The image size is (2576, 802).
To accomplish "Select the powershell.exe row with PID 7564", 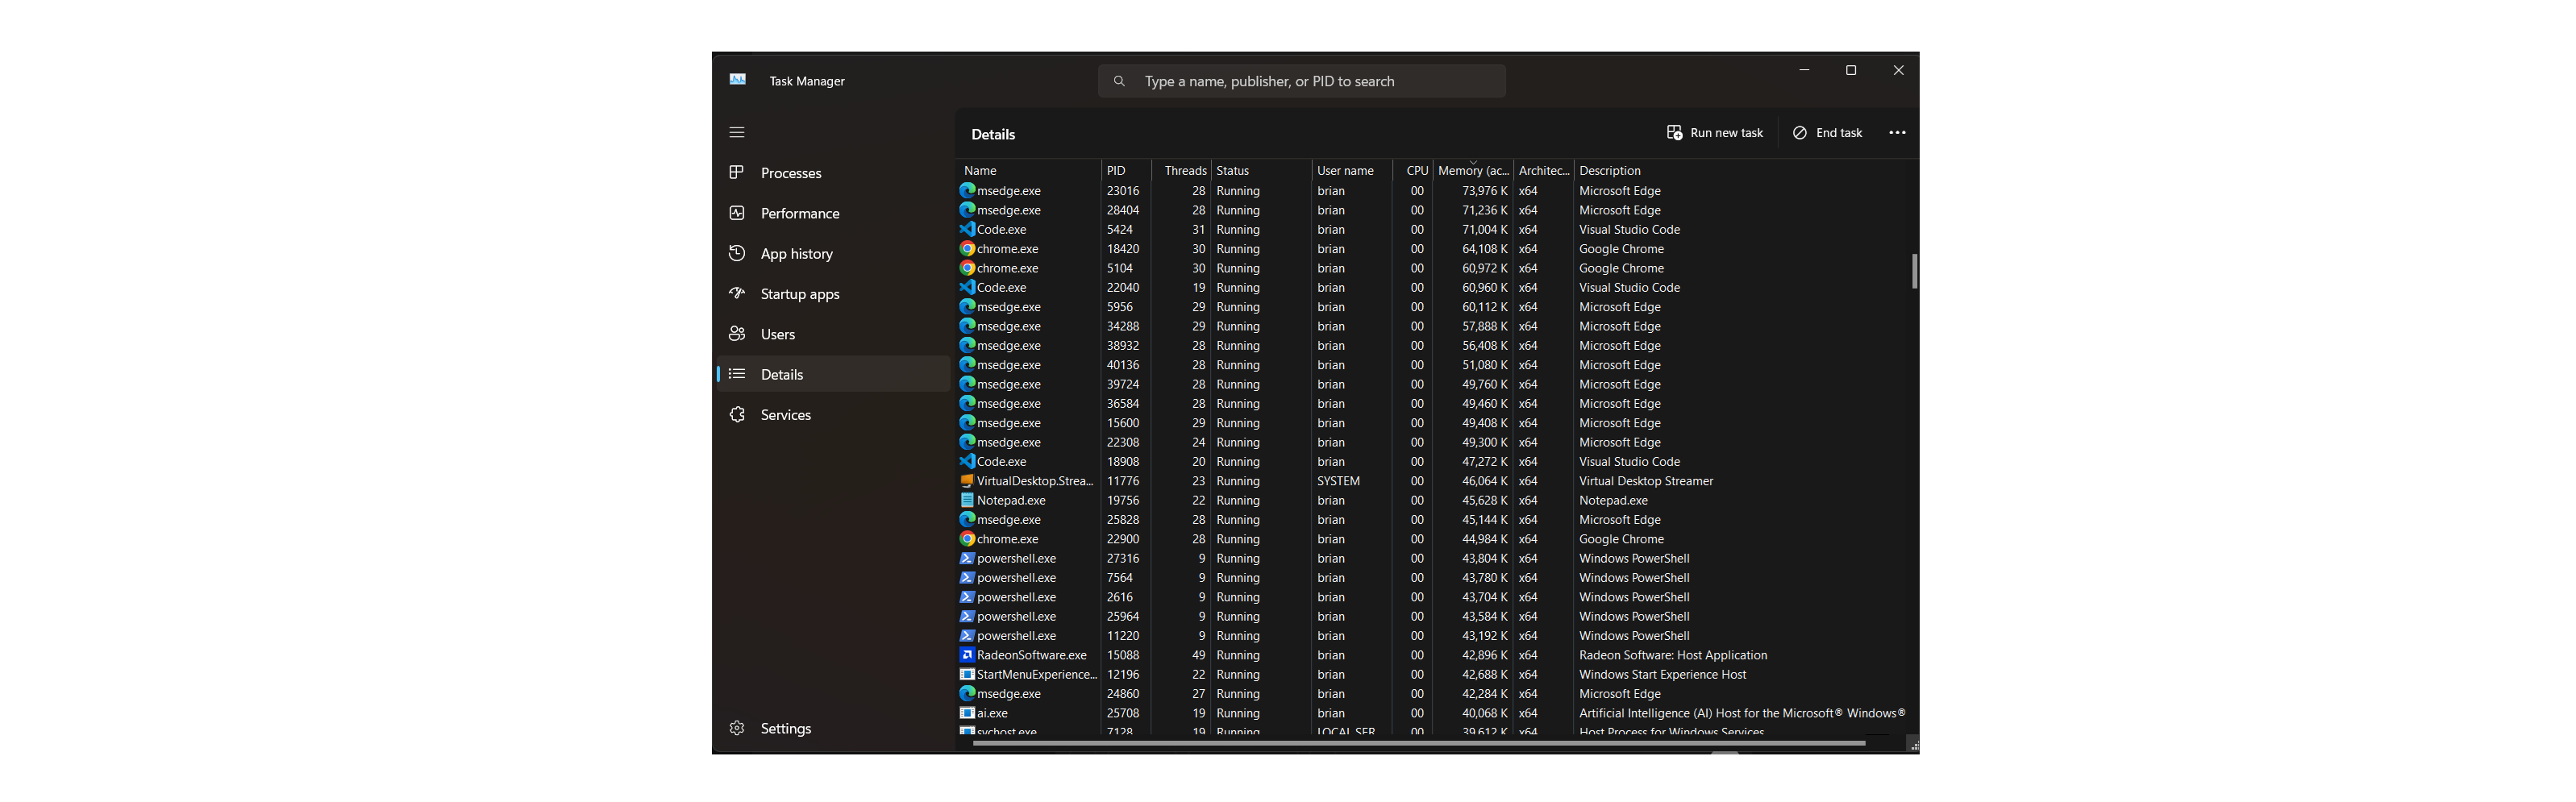I will tap(1432, 578).
